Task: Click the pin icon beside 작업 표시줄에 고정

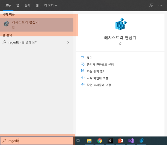Action: pos(83,85)
